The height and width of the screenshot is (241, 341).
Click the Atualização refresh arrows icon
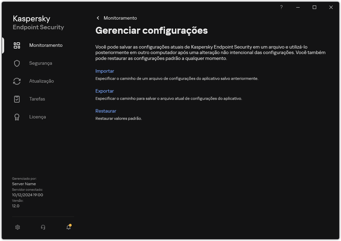[x=17, y=81]
